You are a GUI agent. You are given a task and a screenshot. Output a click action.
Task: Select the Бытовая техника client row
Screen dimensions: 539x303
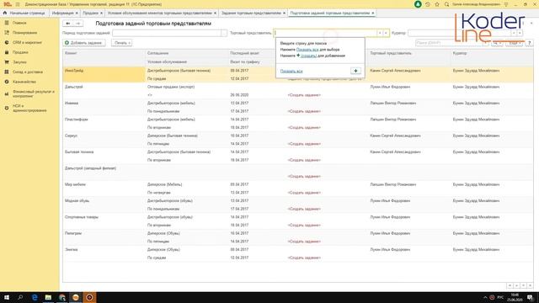click(x=298, y=156)
